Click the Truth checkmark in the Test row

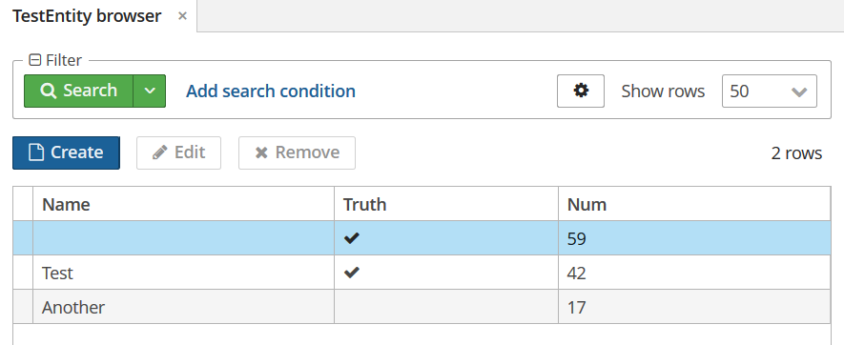352,273
